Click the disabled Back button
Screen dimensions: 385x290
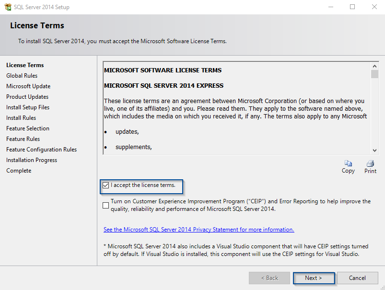click(x=269, y=278)
